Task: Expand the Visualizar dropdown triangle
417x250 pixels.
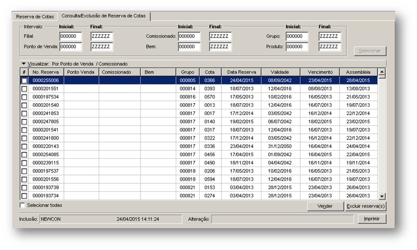Action: [x=24, y=64]
